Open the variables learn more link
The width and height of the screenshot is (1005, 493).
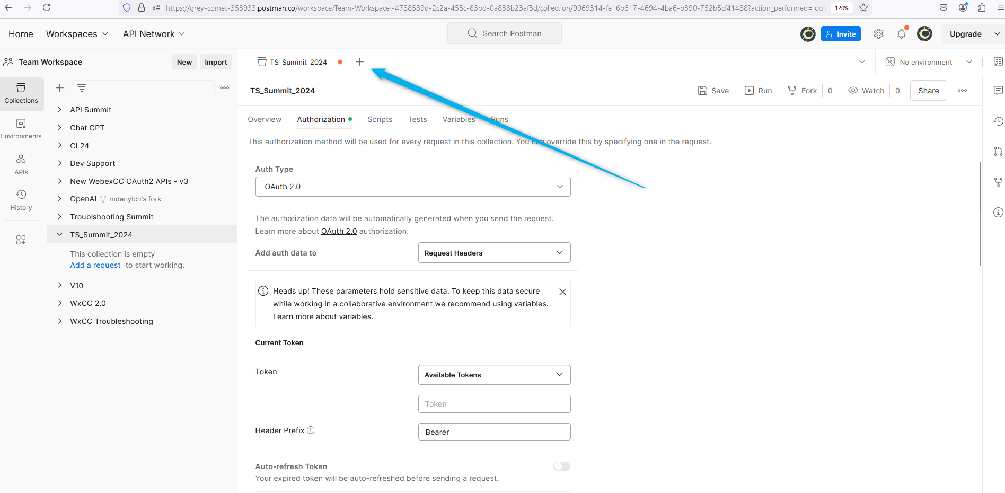coord(355,316)
